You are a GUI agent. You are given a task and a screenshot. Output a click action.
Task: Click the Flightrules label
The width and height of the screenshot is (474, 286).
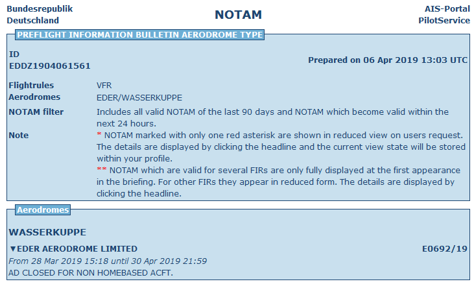pos(31,86)
